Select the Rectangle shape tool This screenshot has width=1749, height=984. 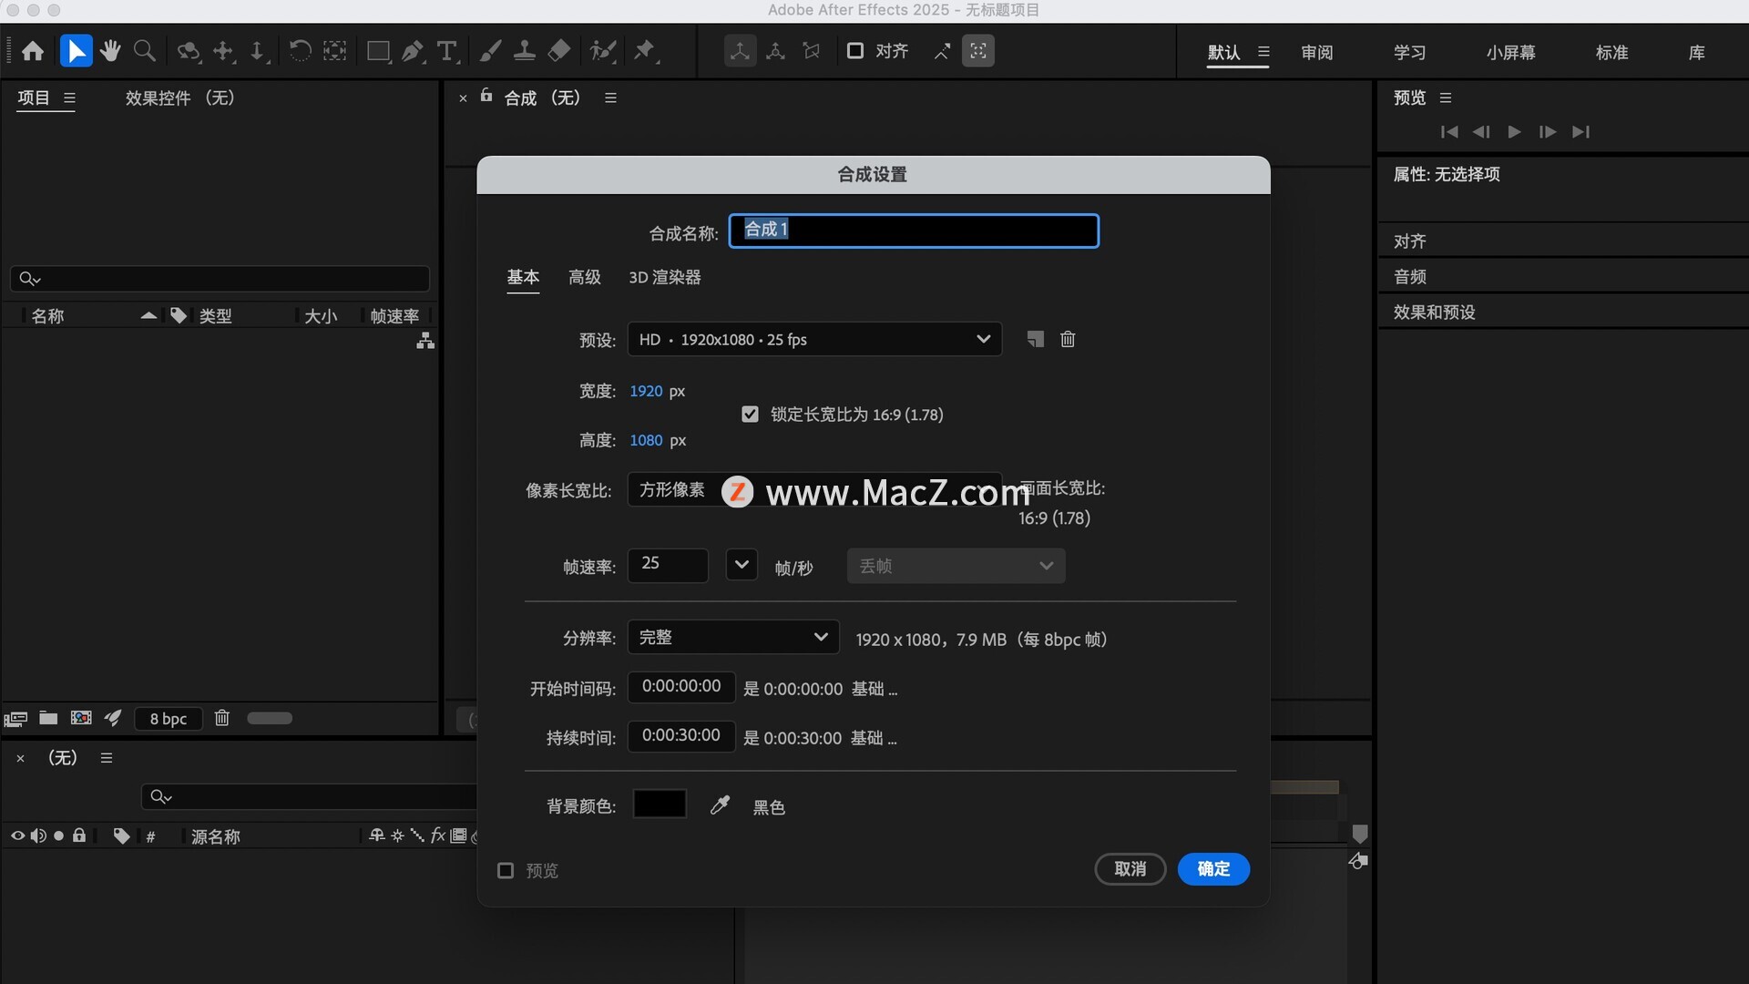(x=378, y=51)
